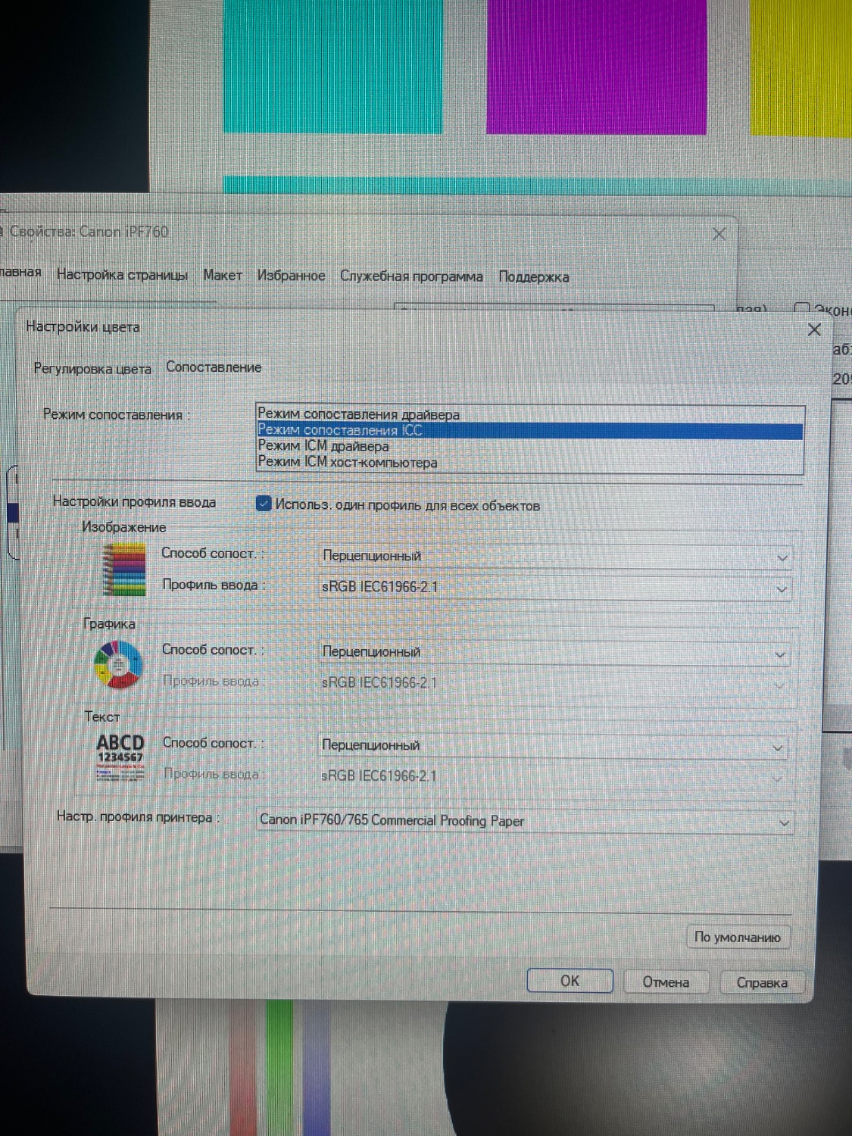Open help via Справка button
The width and height of the screenshot is (852, 1136).
[x=762, y=983]
